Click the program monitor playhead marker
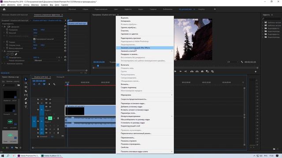 98,66
